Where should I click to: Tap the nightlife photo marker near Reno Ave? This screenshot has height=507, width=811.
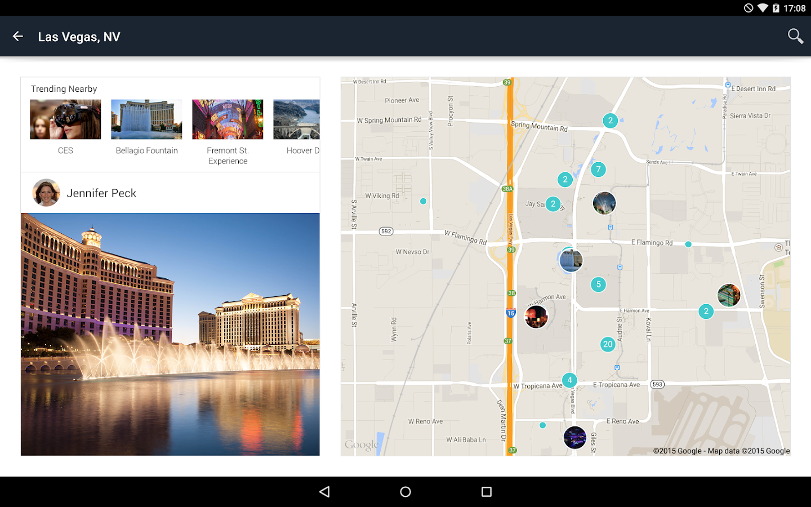[x=576, y=437]
